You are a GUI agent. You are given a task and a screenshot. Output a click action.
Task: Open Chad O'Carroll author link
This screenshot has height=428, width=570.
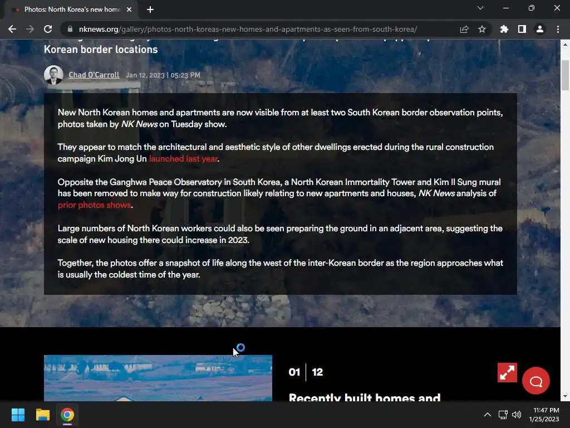pos(94,75)
